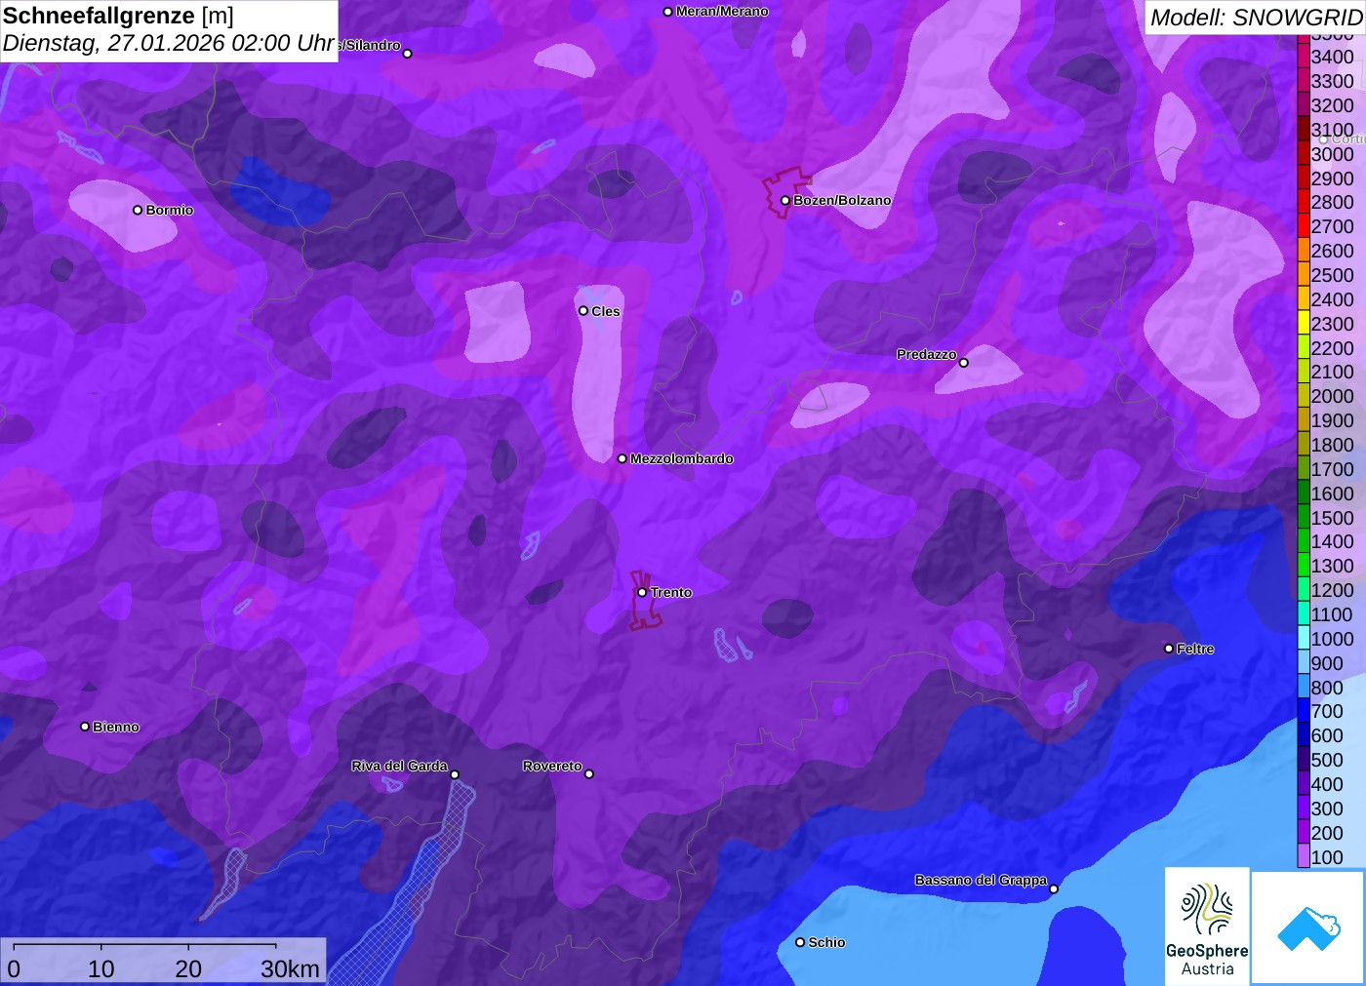Click the 'Schneefallgrenze [m]' title
This screenshot has height=986, width=1366.
point(118,17)
